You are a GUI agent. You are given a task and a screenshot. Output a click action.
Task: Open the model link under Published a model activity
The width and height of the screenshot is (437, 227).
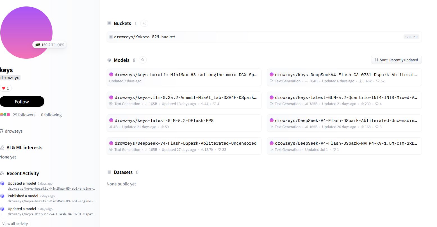point(51,201)
